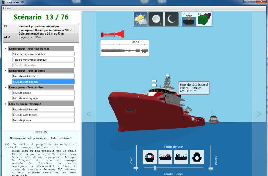Play the red foghorn sound signal
268x176 pixels.
point(112,34)
